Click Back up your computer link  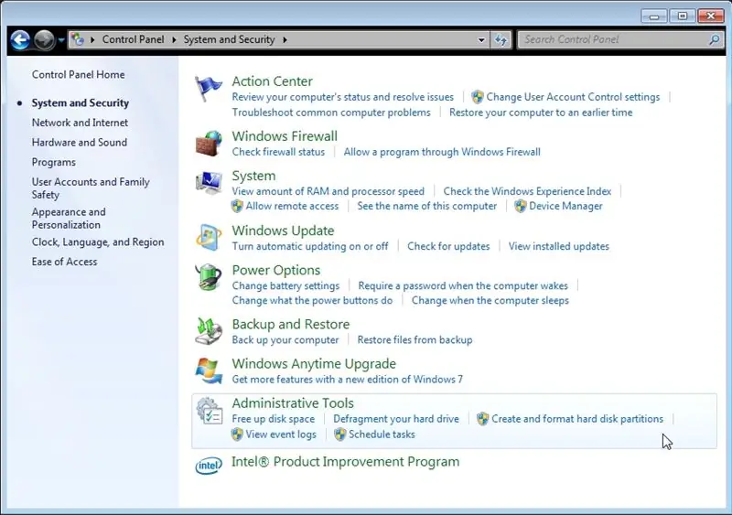pos(285,340)
